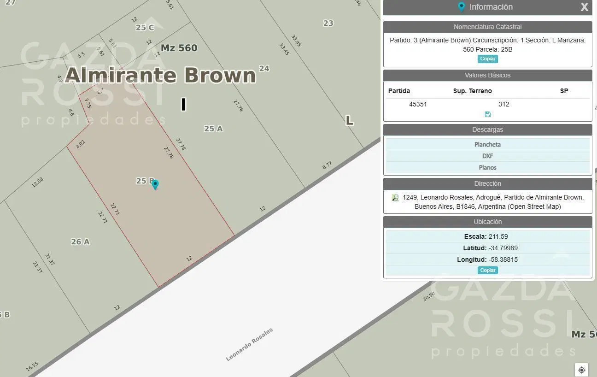Click parcel 24 on the map
Viewport: 597px width, 377px height.
(264, 69)
